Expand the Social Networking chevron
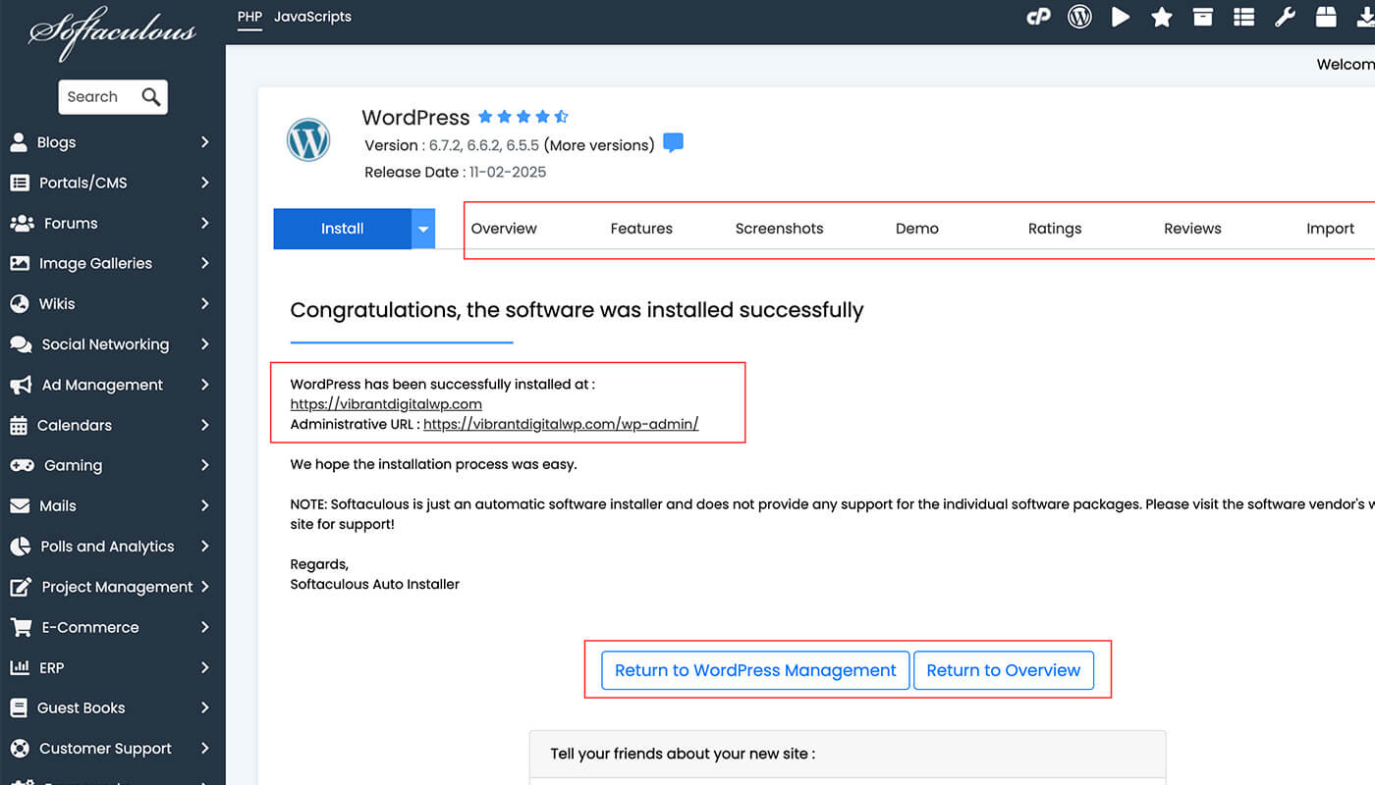The height and width of the screenshot is (785, 1375). click(x=204, y=344)
